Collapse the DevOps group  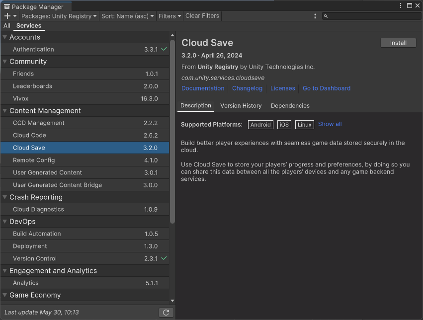tap(4, 221)
